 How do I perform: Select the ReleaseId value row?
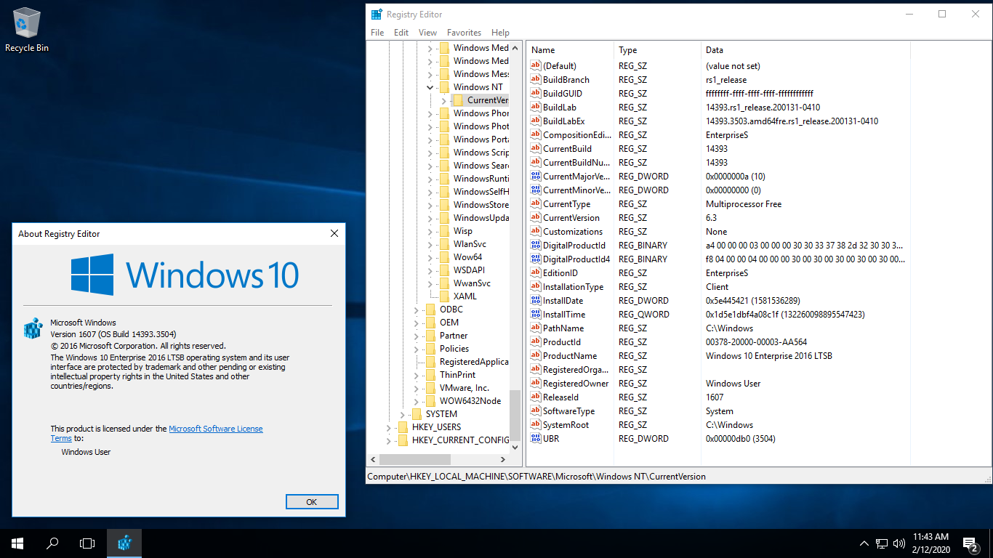[x=717, y=397]
